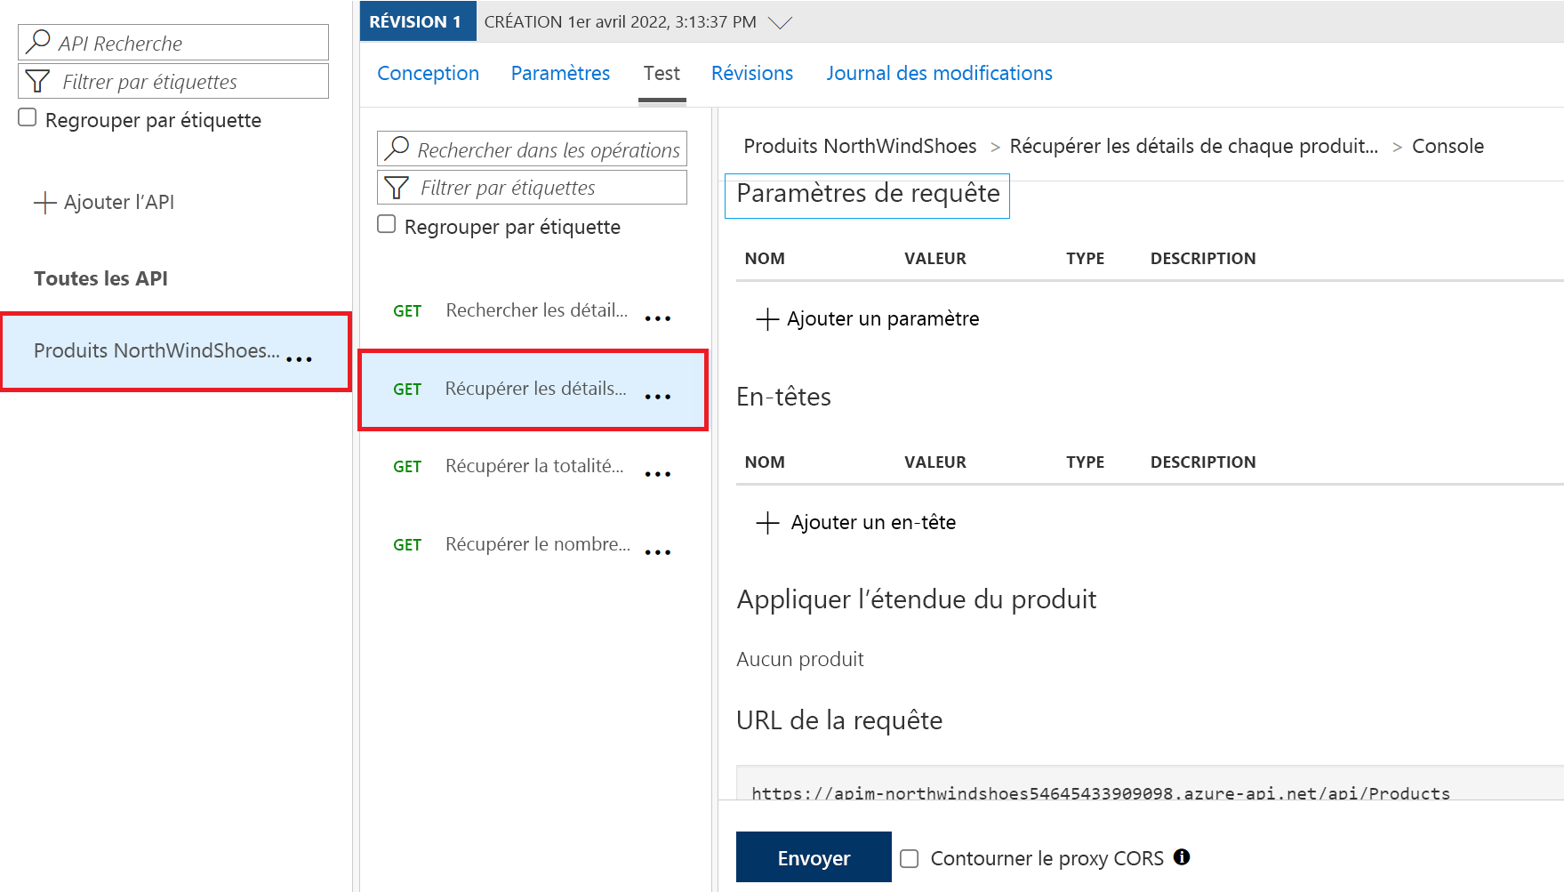Click the Envoyer button

pos(814,857)
